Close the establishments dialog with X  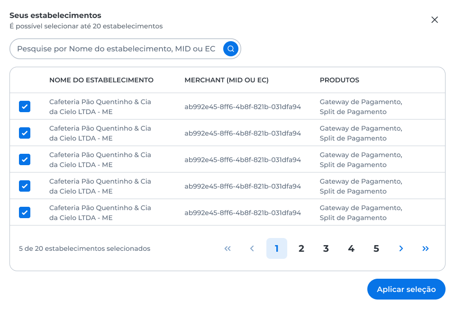pyautogui.click(x=435, y=20)
